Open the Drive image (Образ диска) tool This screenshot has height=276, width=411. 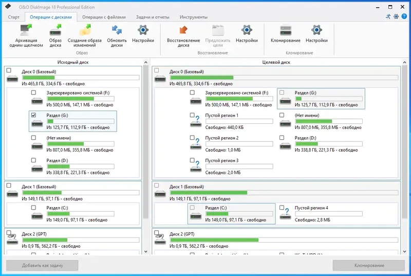[55, 30]
